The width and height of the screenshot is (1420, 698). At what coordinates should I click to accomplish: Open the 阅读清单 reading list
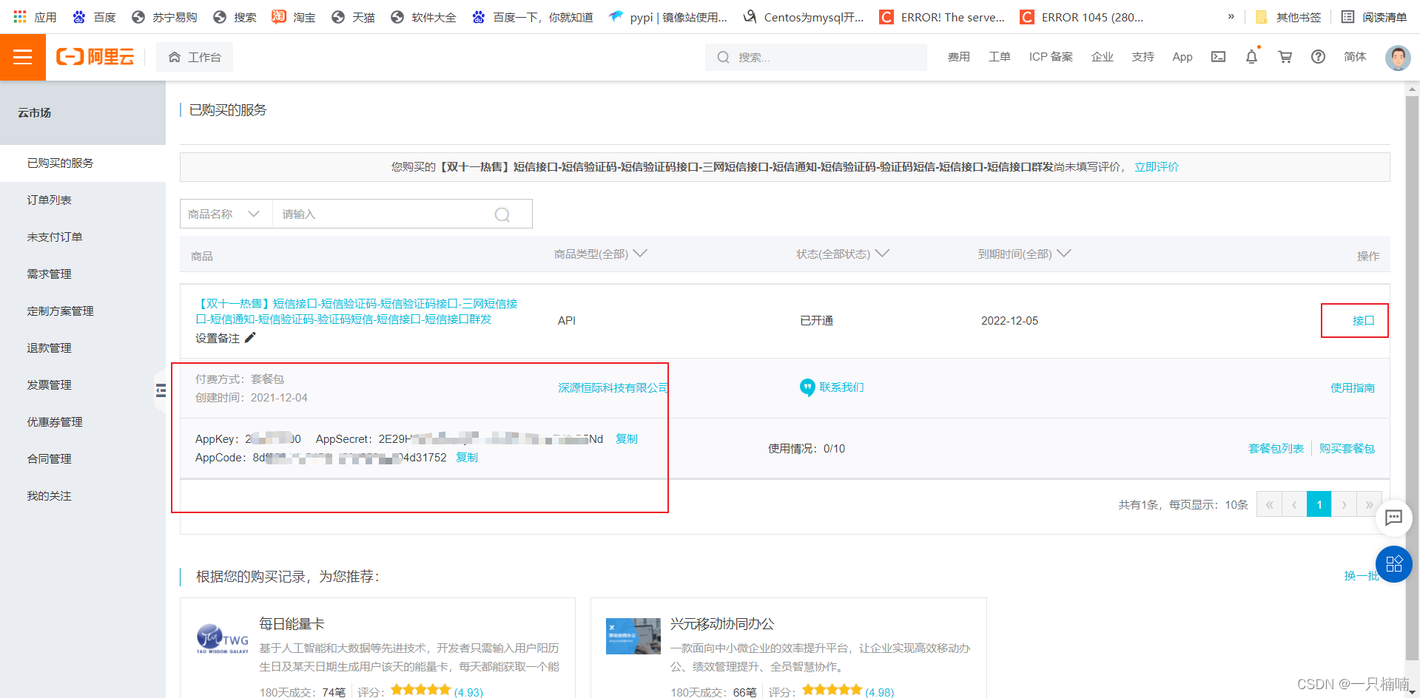[1374, 17]
